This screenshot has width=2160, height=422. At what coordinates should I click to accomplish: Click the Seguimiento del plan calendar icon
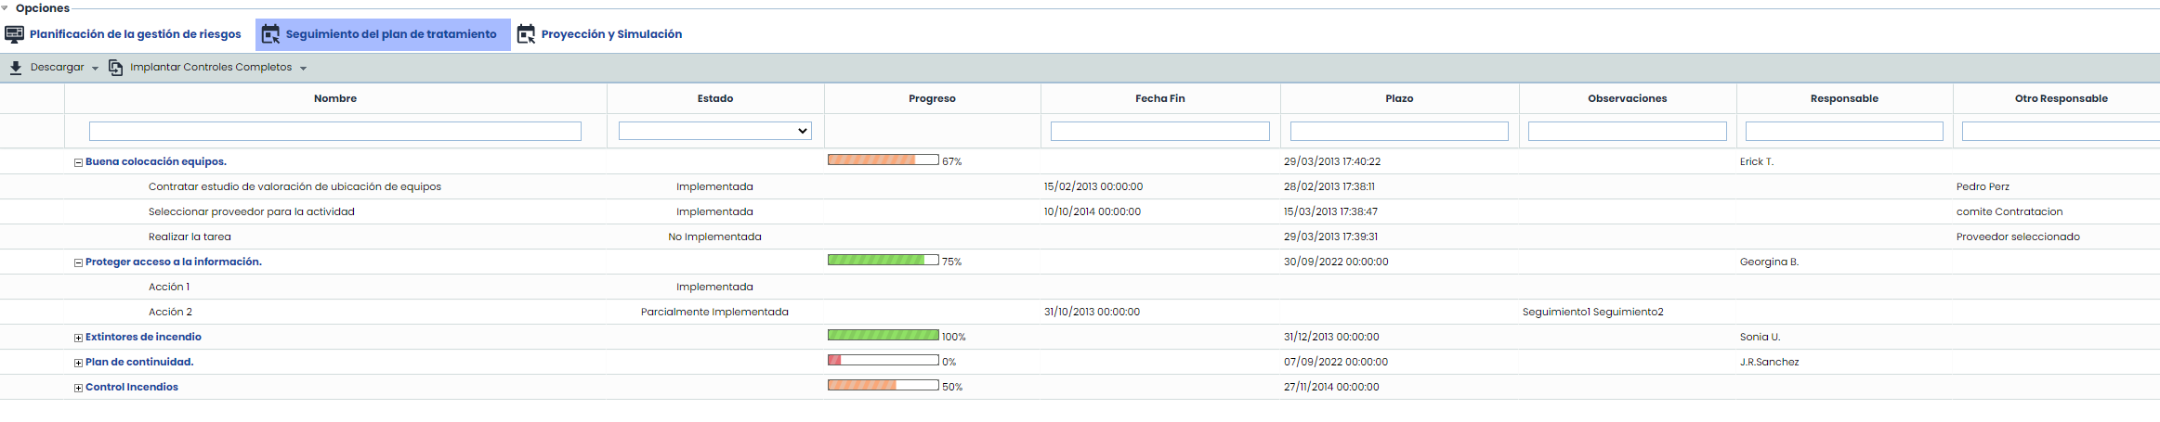pos(270,34)
